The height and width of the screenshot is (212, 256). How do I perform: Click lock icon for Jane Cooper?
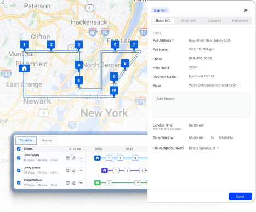click(73, 158)
